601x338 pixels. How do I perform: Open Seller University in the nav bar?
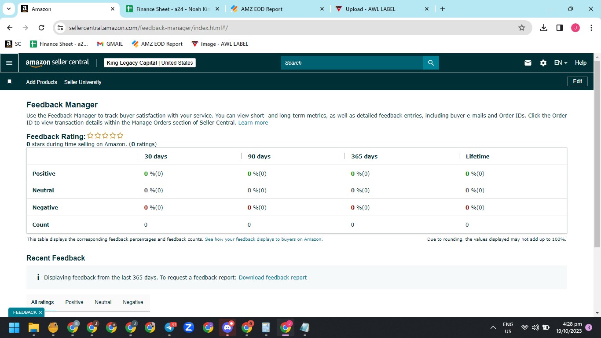pyautogui.click(x=83, y=82)
